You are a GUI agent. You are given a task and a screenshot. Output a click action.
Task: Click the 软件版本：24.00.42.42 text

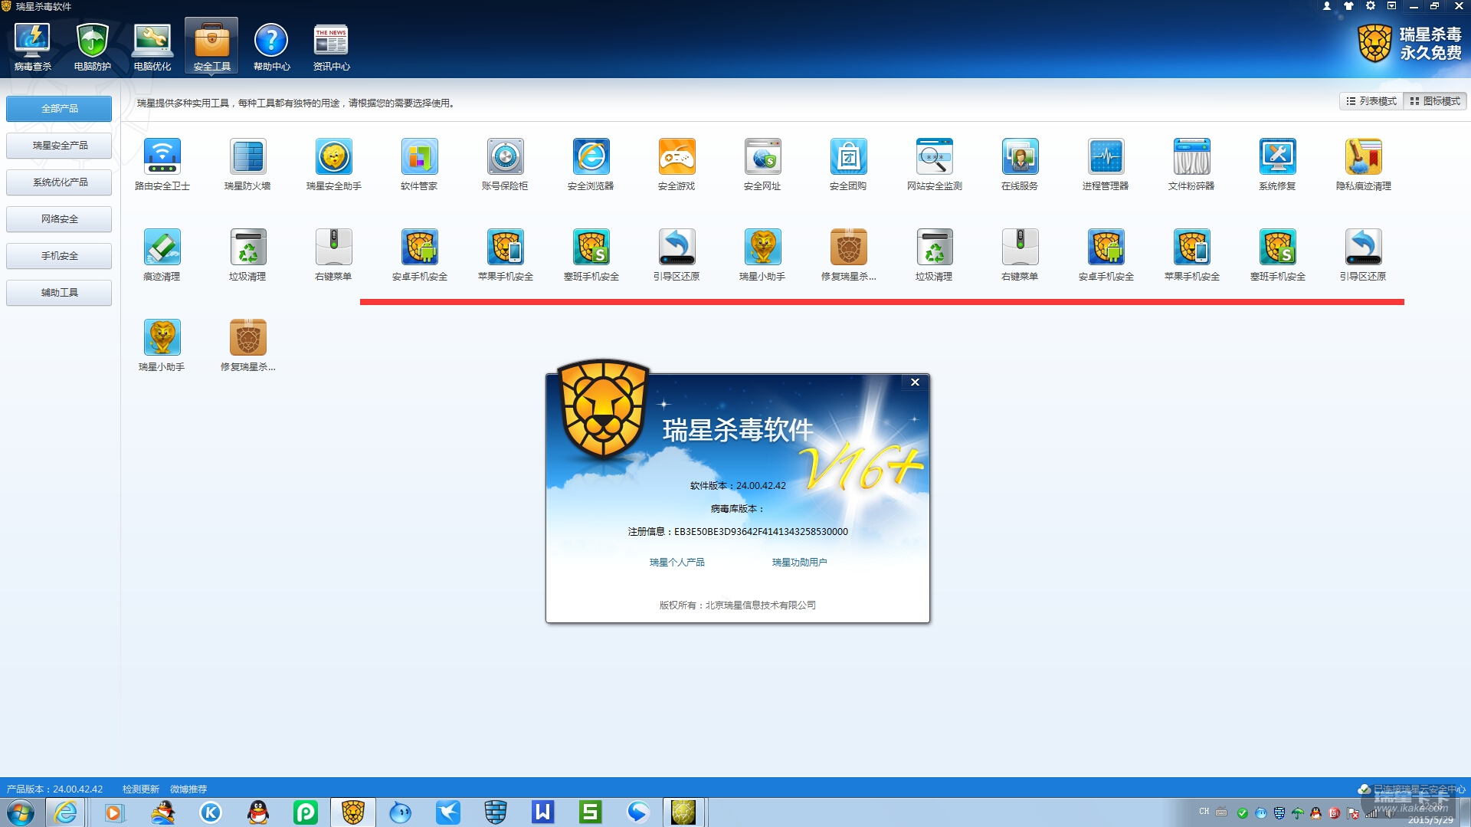pos(738,486)
